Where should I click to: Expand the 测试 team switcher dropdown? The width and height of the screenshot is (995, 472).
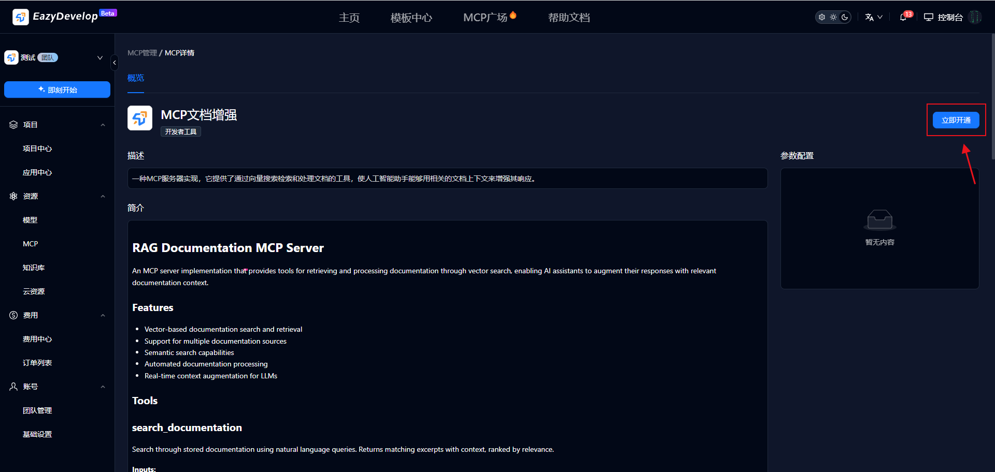pos(100,57)
